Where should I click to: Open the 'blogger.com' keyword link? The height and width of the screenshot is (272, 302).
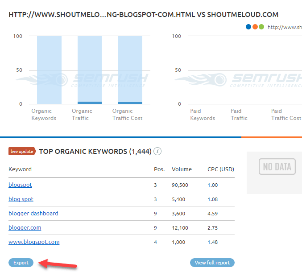[x=25, y=227]
